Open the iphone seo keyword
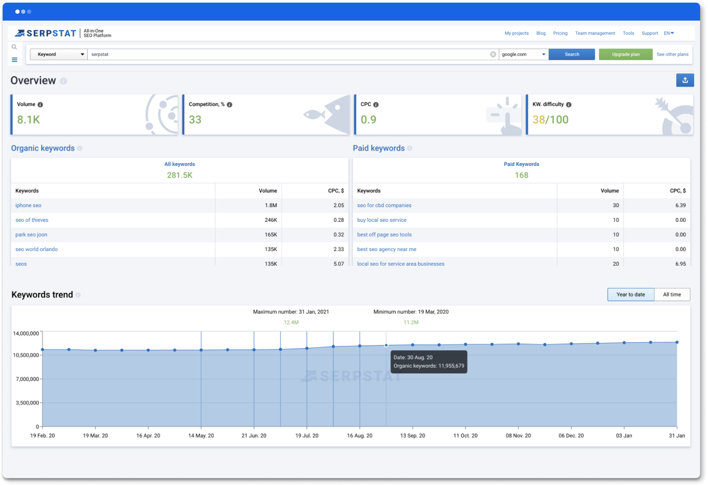708x486 pixels. [x=28, y=205]
